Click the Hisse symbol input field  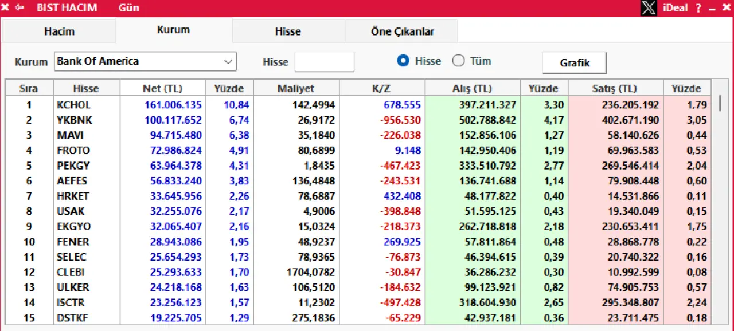pos(324,62)
